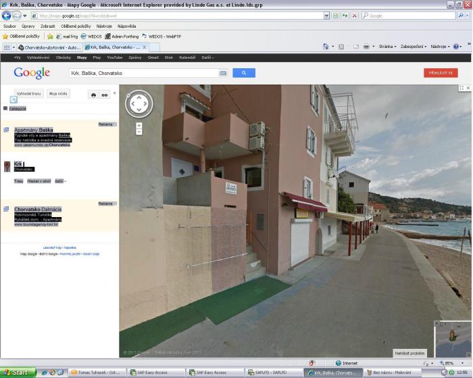Zoom in with Street View plus button
The width and height of the screenshot is (473, 378).
pos(139,125)
